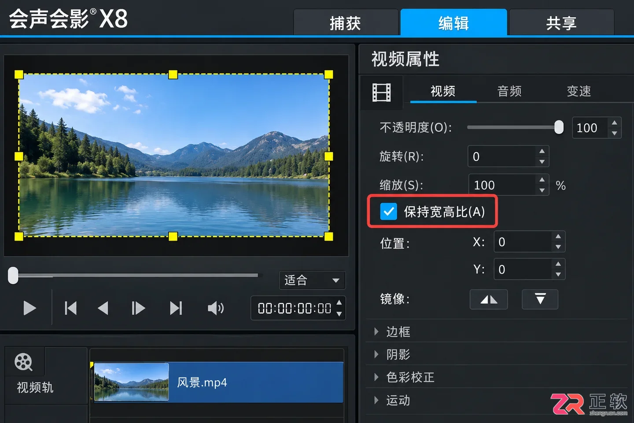
Task: Select the 风景.mp4 clip on timeline
Action: 218,382
